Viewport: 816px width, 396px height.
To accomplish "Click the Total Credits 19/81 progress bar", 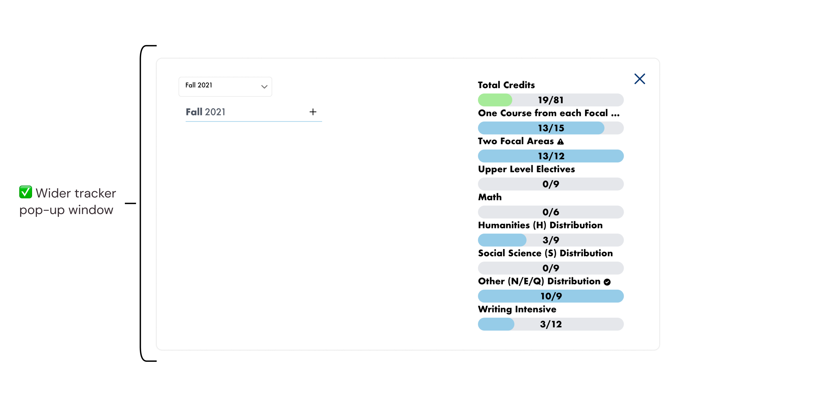I will (550, 100).
